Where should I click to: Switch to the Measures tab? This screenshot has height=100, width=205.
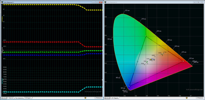[11, 98]
